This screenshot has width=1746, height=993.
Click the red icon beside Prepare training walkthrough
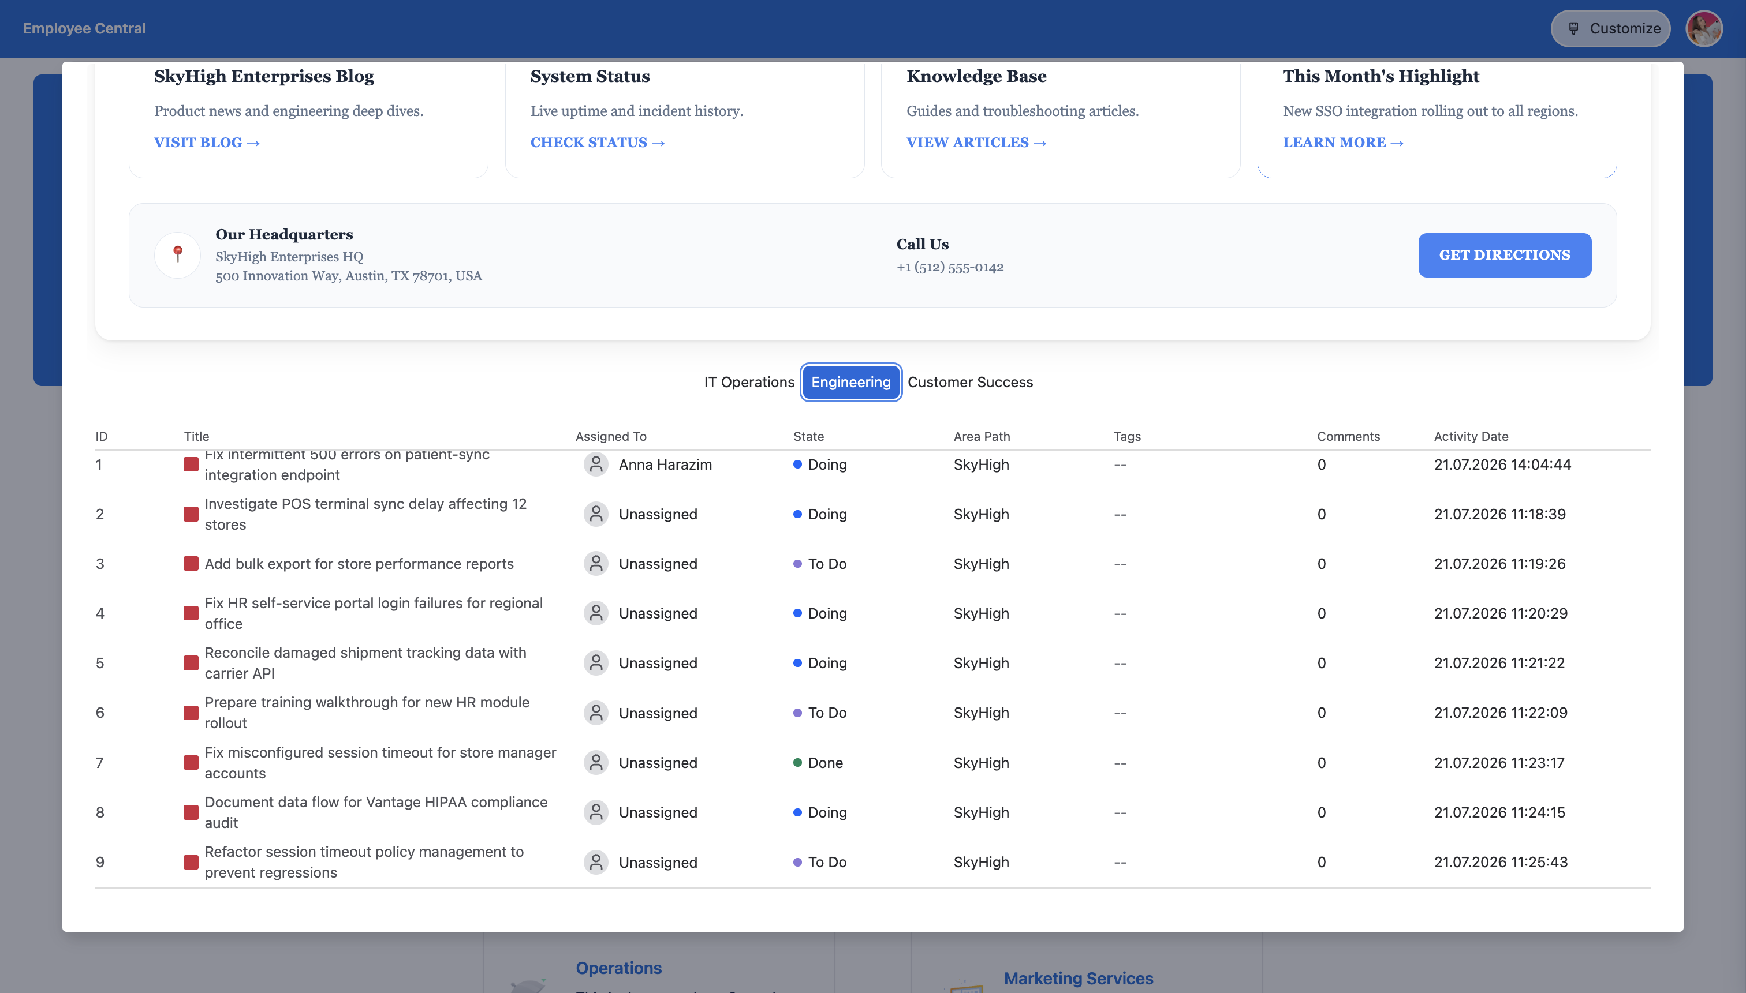coord(191,713)
